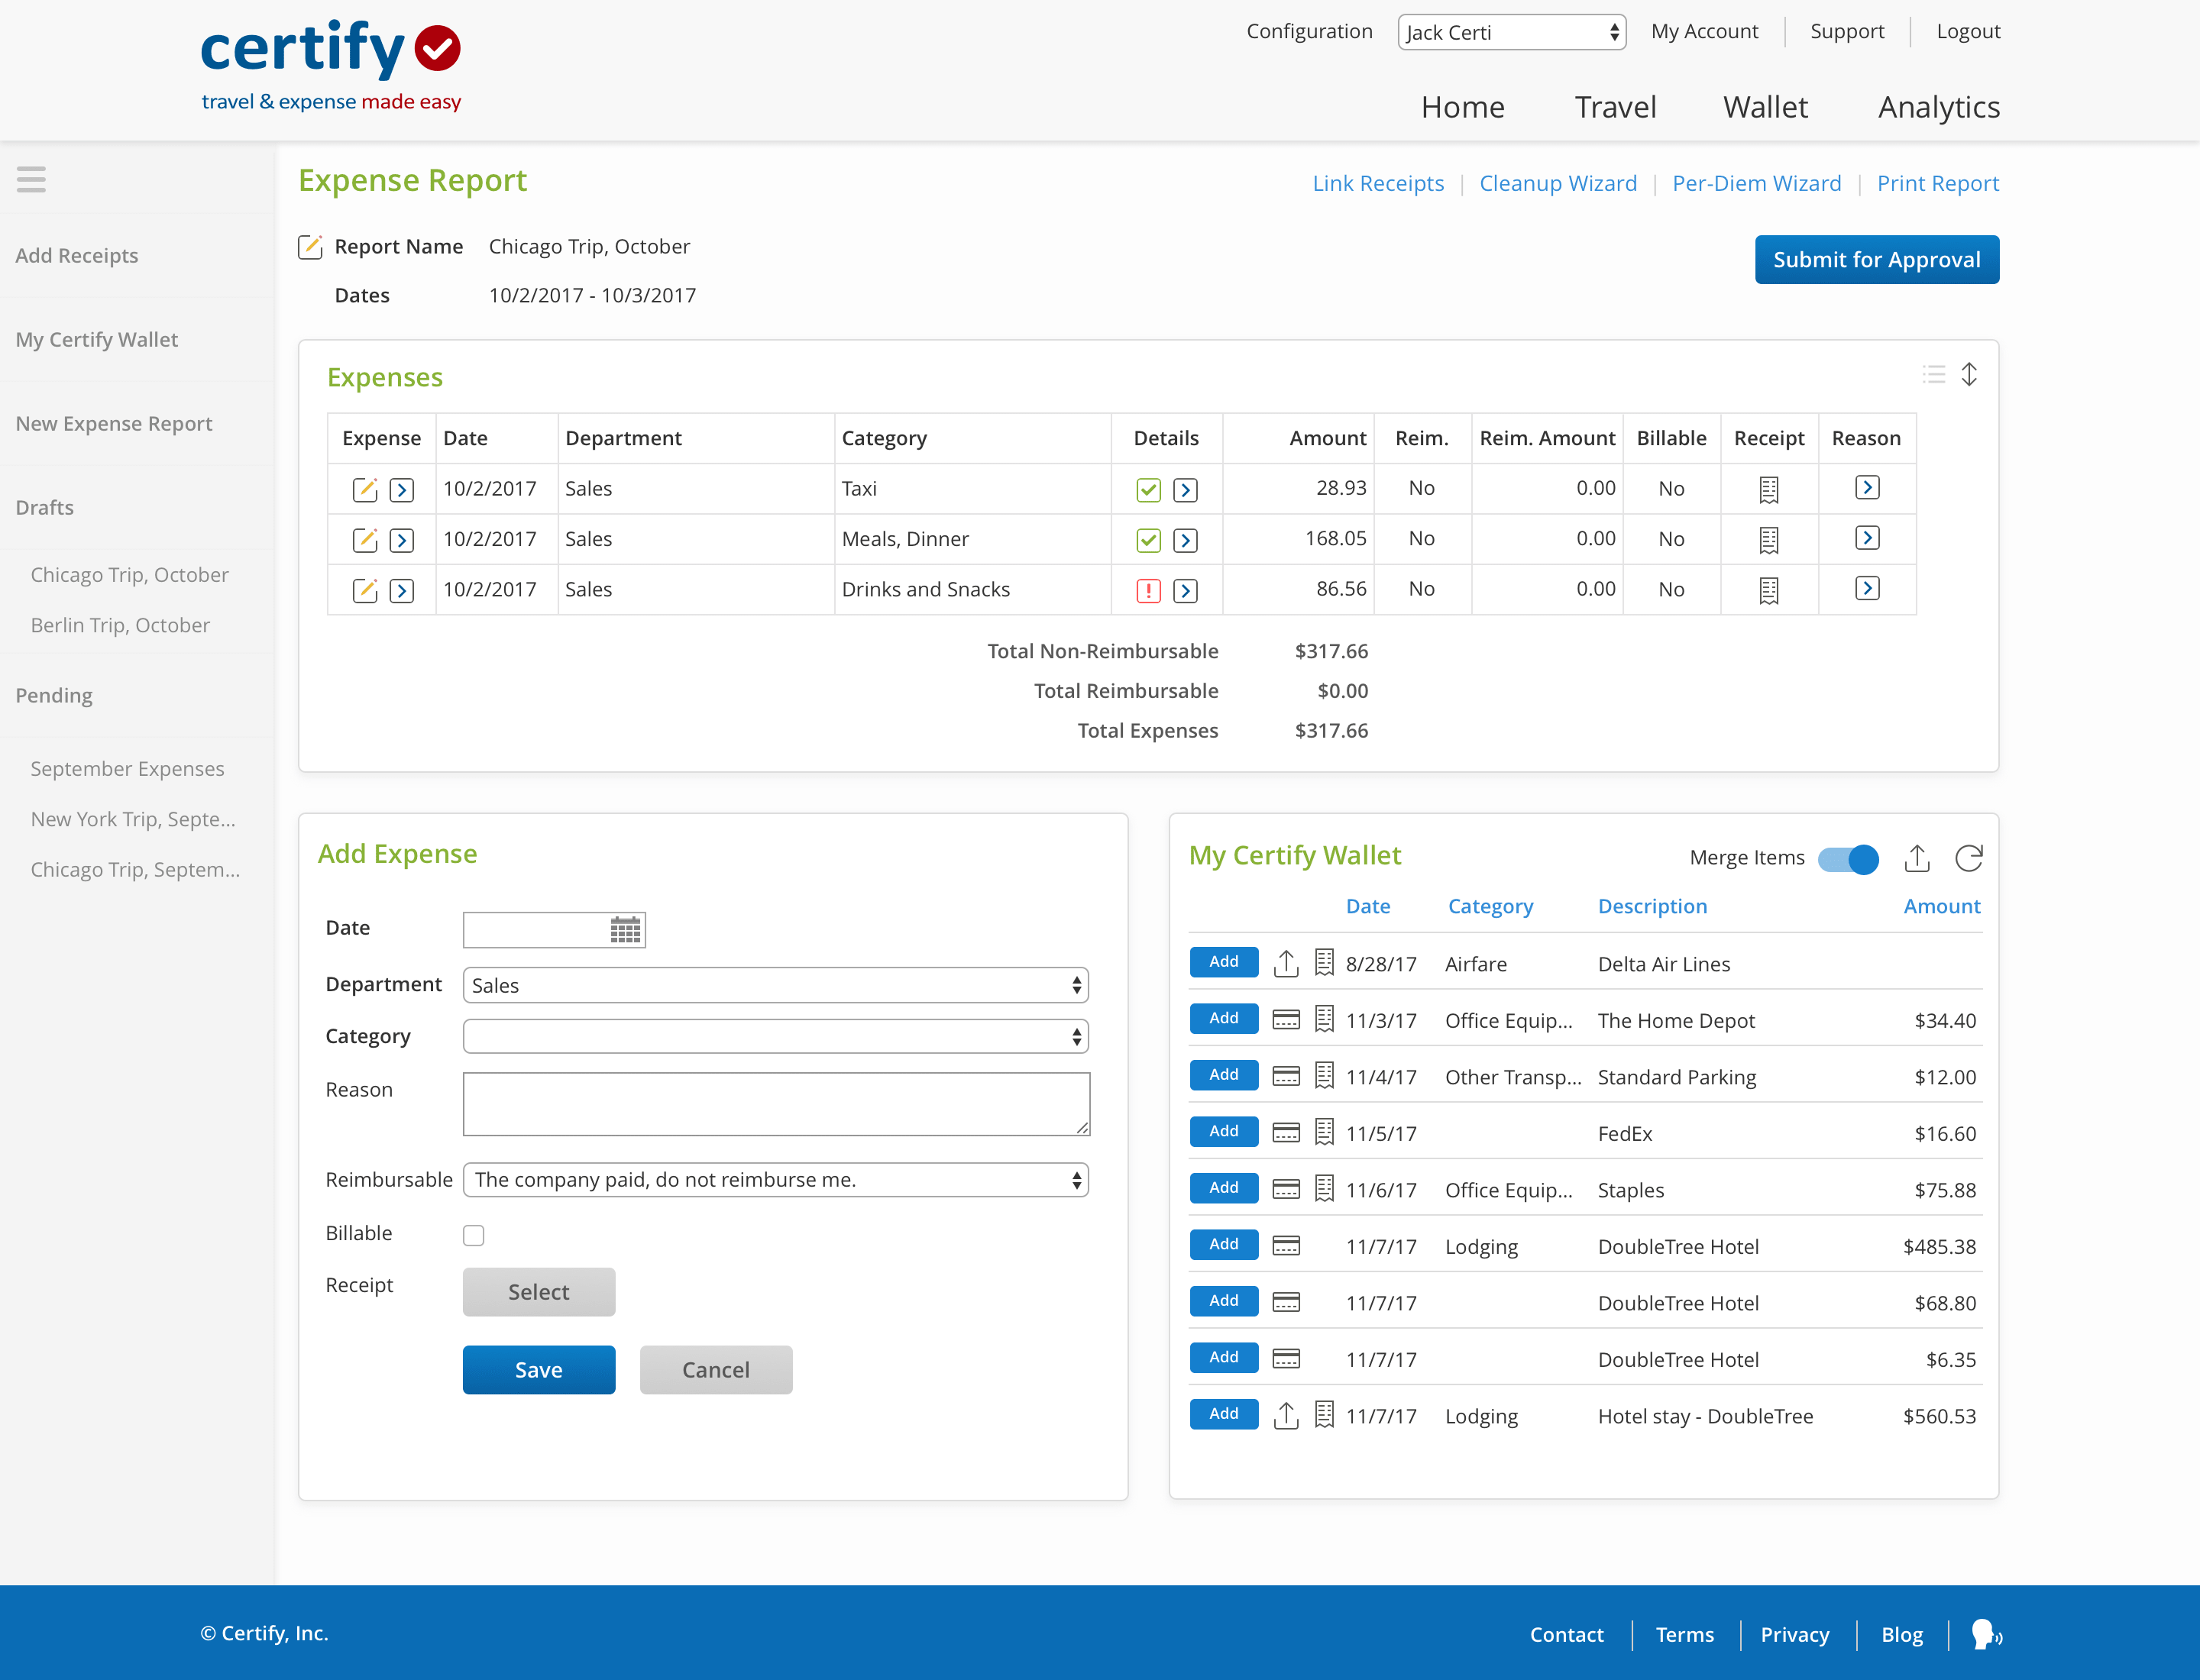The height and width of the screenshot is (1680, 2200).
Task: Click the list view icon in Expenses header
Action: tap(1934, 375)
